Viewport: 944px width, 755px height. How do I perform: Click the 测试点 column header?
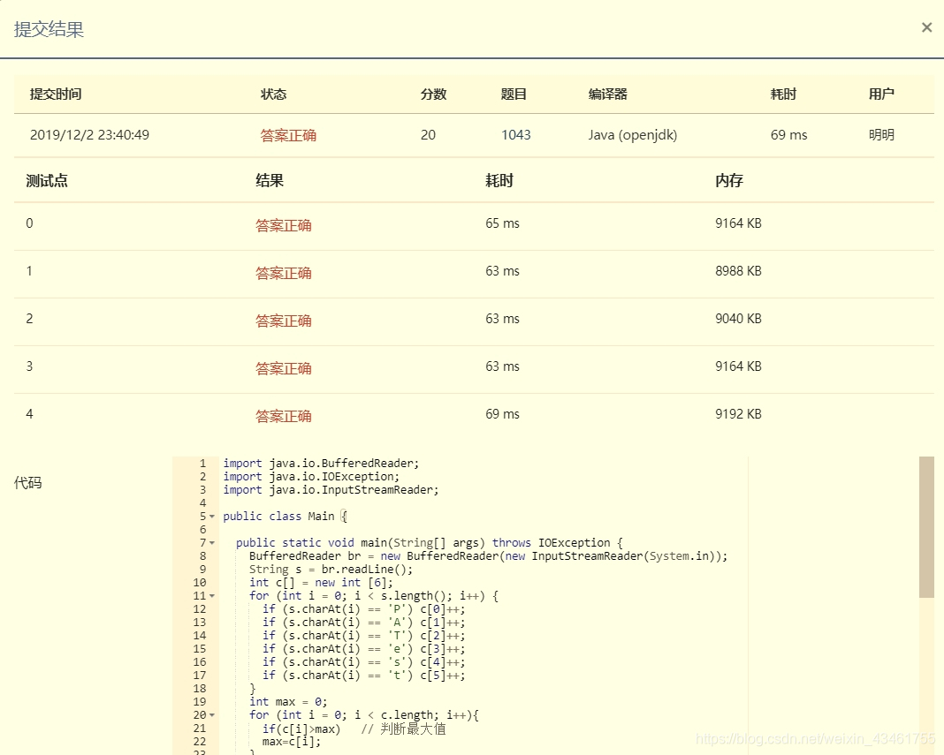tap(47, 180)
